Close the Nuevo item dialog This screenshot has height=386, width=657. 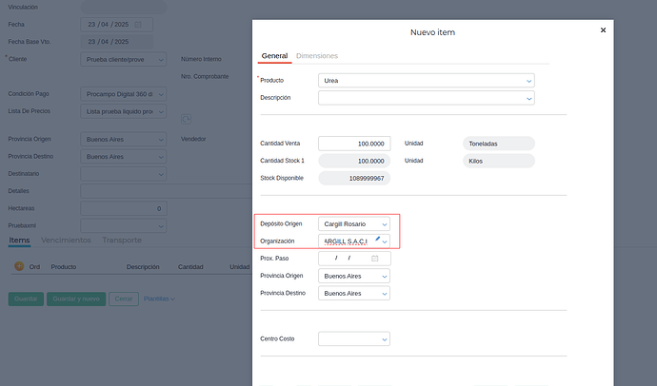click(x=603, y=30)
